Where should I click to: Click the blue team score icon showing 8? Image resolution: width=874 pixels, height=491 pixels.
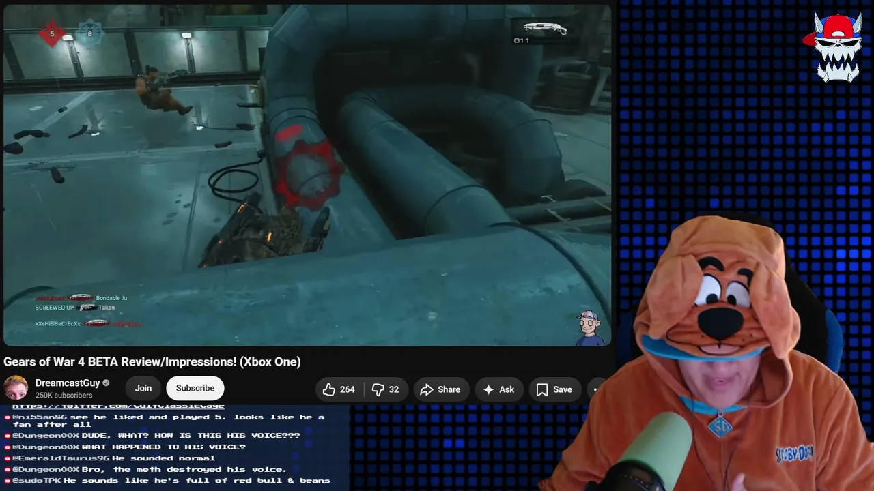89,33
